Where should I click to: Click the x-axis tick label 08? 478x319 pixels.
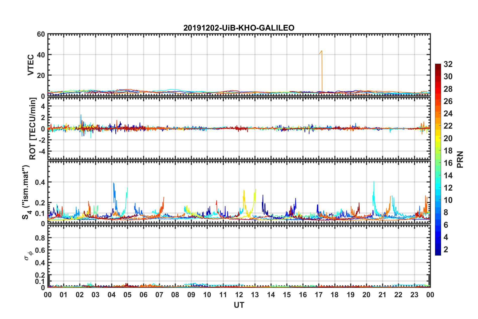point(175,295)
